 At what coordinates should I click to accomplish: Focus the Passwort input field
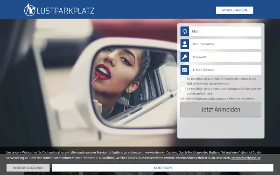tap(225, 57)
